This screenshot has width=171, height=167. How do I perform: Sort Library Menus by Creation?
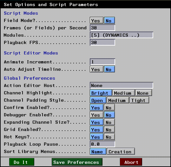tap(121, 151)
